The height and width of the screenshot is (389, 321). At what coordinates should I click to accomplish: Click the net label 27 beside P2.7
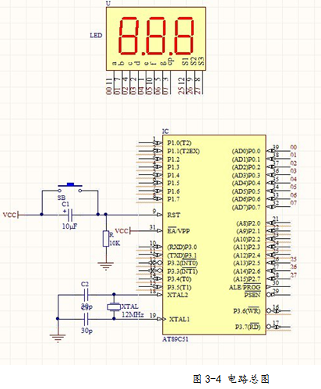point(294,275)
